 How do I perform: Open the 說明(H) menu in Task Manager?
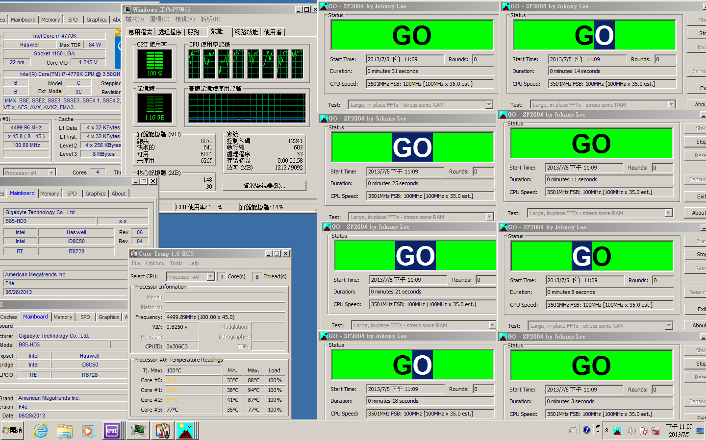coord(210,19)
